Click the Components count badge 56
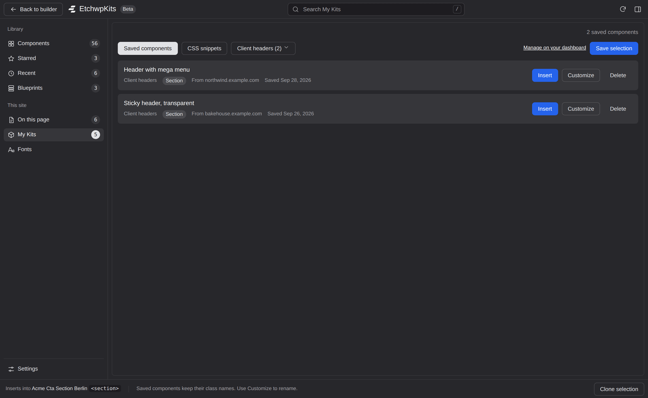 95,43
